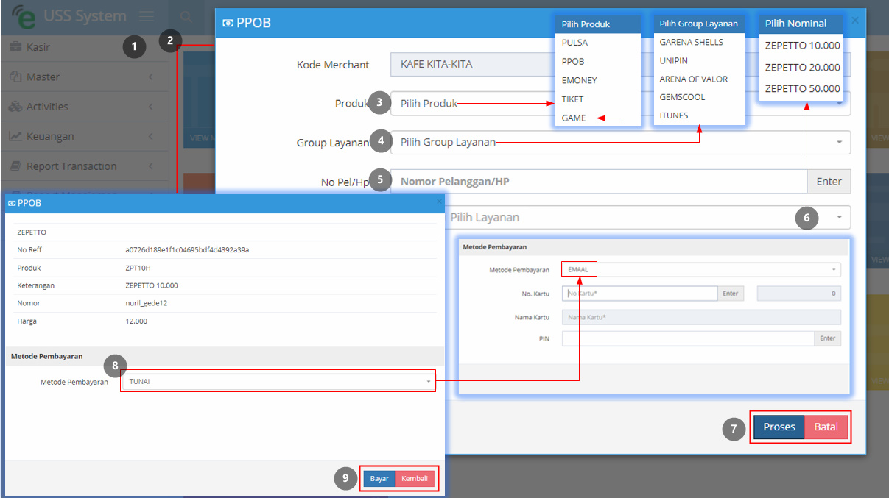Open the TUNAI Metode Pembayaran dropdown
This screenshot has height=498, width=889.
click(278, 382)
